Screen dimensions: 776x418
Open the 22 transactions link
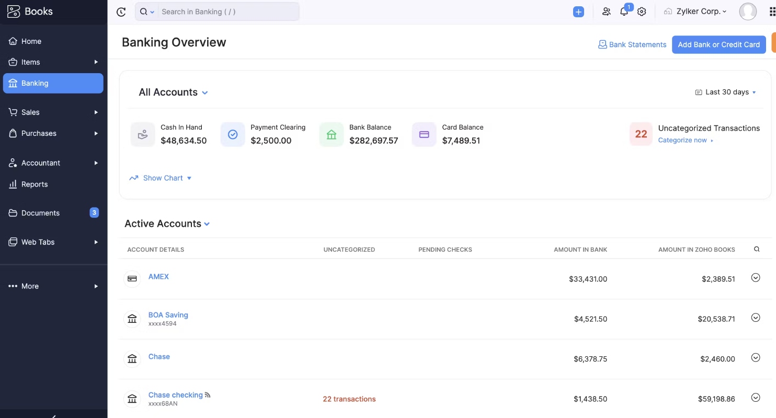click(349, 399)
